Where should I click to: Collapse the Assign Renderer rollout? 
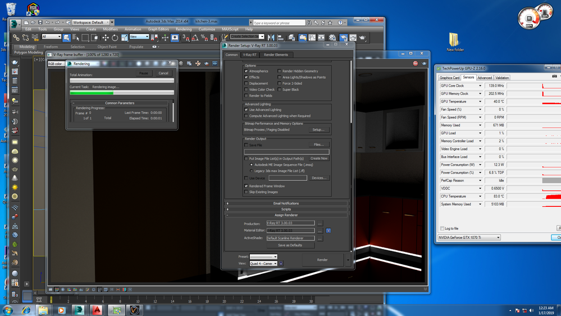286,215
